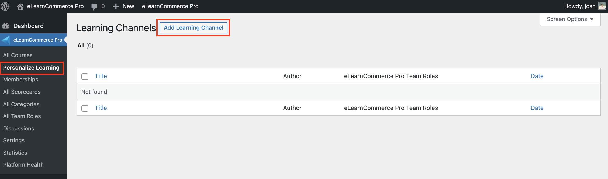Sort by Date in the header row
This screenshot has width=608, height=179.
click(x=537, y=76)
